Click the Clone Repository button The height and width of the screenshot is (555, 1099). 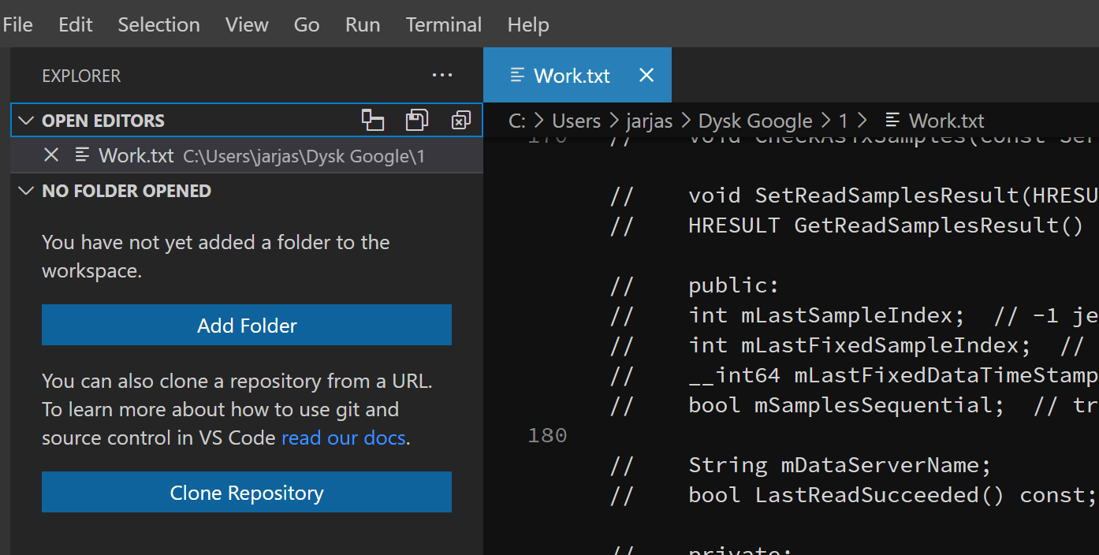tap(247, 493)
